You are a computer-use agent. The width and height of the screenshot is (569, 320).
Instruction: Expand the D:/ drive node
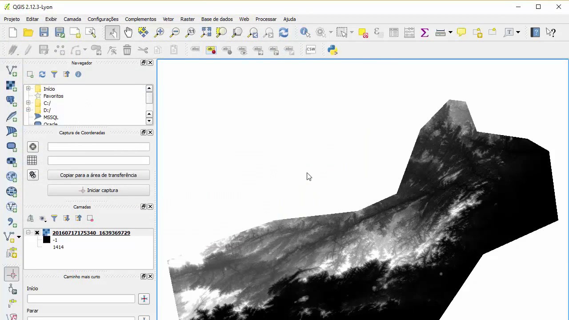(28, 110)
